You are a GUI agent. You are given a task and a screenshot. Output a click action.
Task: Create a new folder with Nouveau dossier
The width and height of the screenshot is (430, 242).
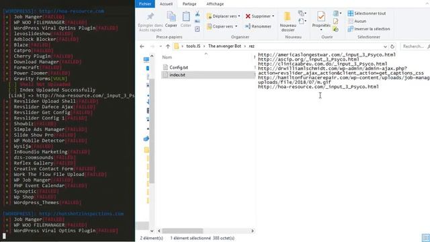pyautogui.click(x=288, y=22)
